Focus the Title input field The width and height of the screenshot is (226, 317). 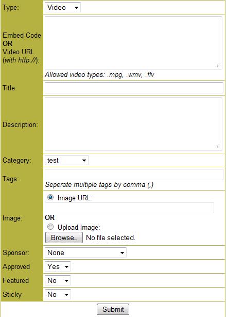click(x=134, y=88)
